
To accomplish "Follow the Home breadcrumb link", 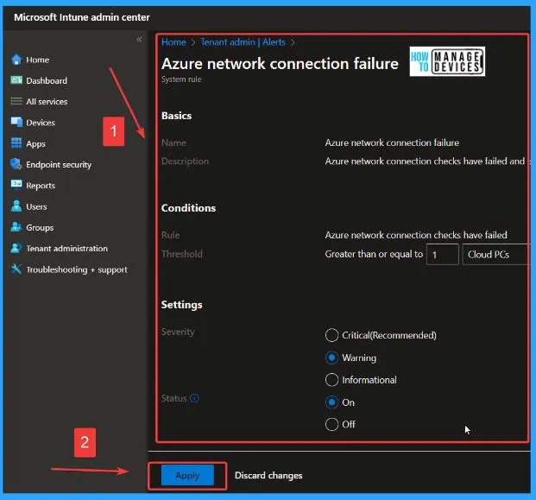I will tap(173, 42).
